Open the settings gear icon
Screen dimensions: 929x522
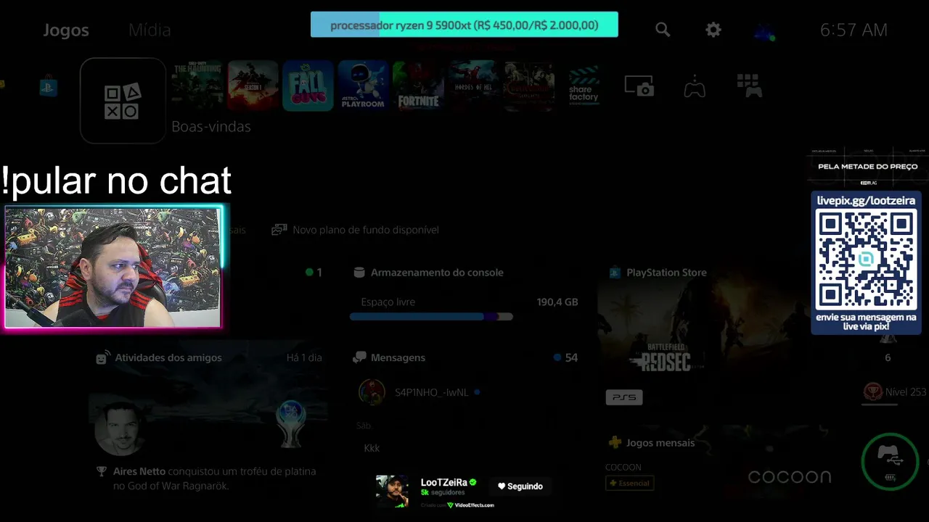(713, 30)
